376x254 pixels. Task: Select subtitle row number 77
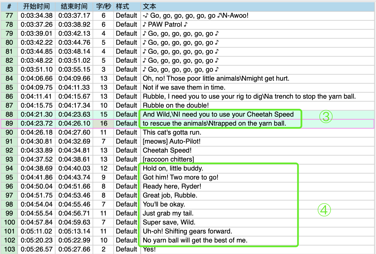click(9, 15)
